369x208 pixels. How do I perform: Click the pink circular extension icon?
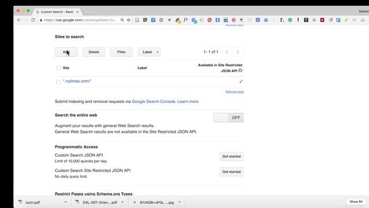coord(234,20)
